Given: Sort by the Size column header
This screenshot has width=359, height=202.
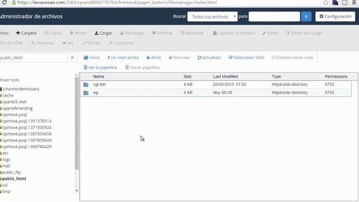Looking at the screenshot, I should pos(187,76).
